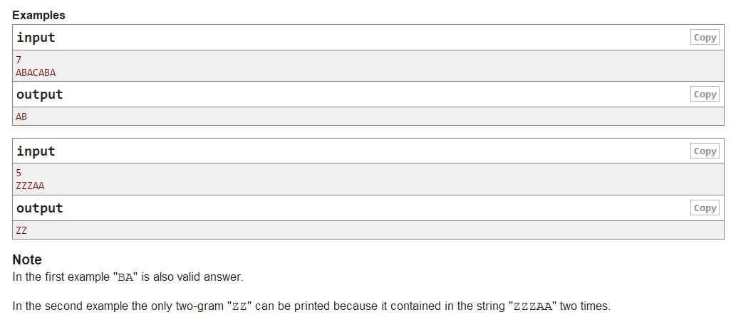Click the Examples heading
The image size is (731, 317).
38,15
